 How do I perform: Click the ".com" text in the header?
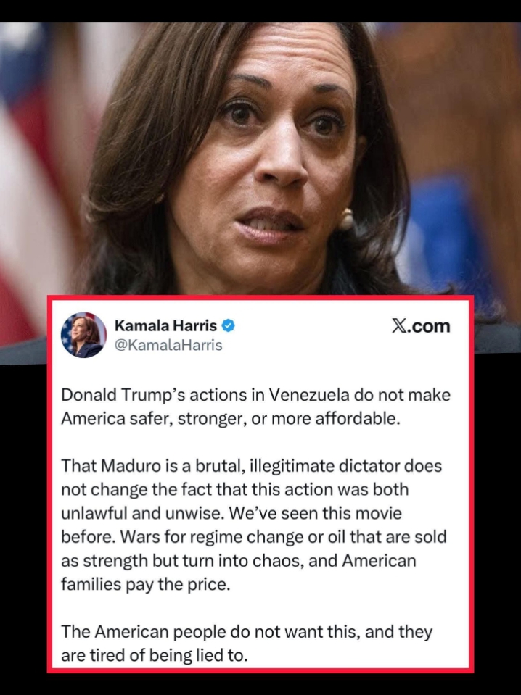pos(429,326)
